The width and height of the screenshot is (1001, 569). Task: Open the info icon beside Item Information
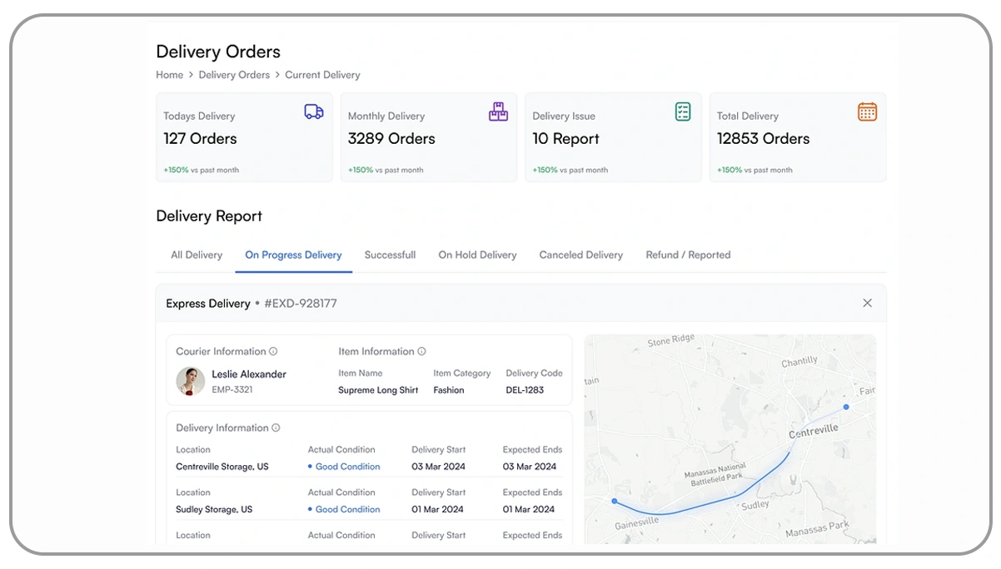[423, 351]
